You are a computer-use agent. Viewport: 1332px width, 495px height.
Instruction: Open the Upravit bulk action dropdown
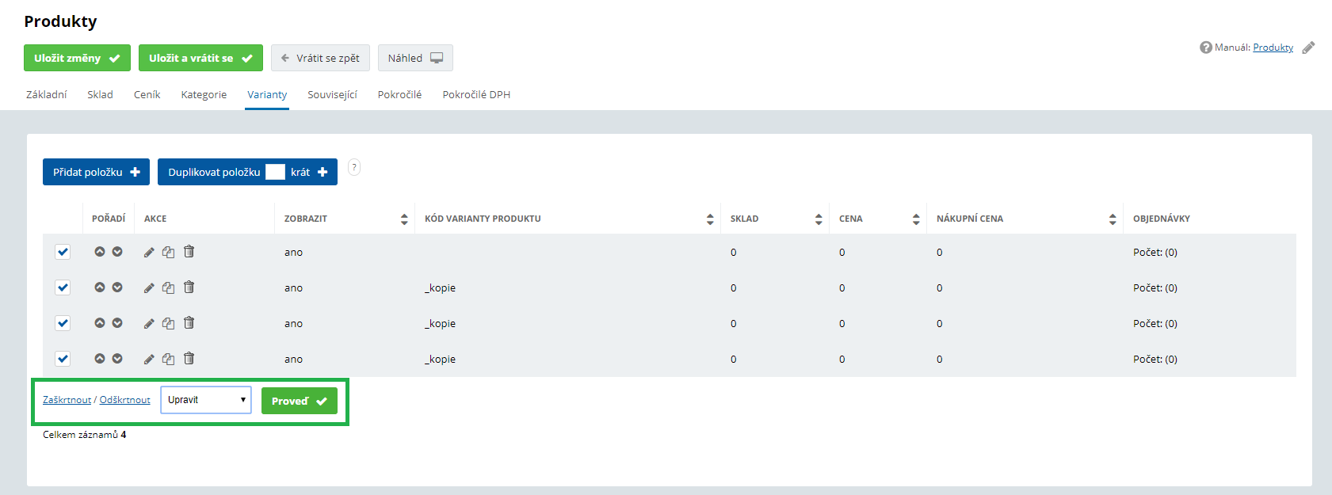pos(206,400)
